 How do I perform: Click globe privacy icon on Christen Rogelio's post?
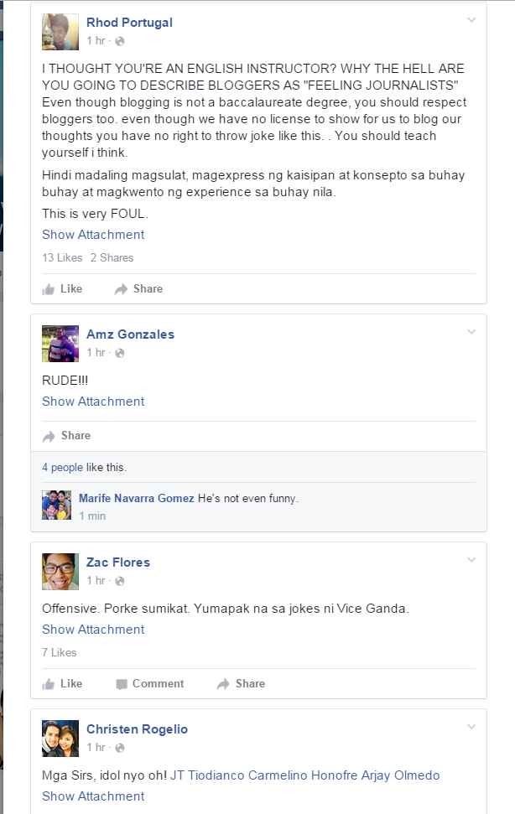120,748
